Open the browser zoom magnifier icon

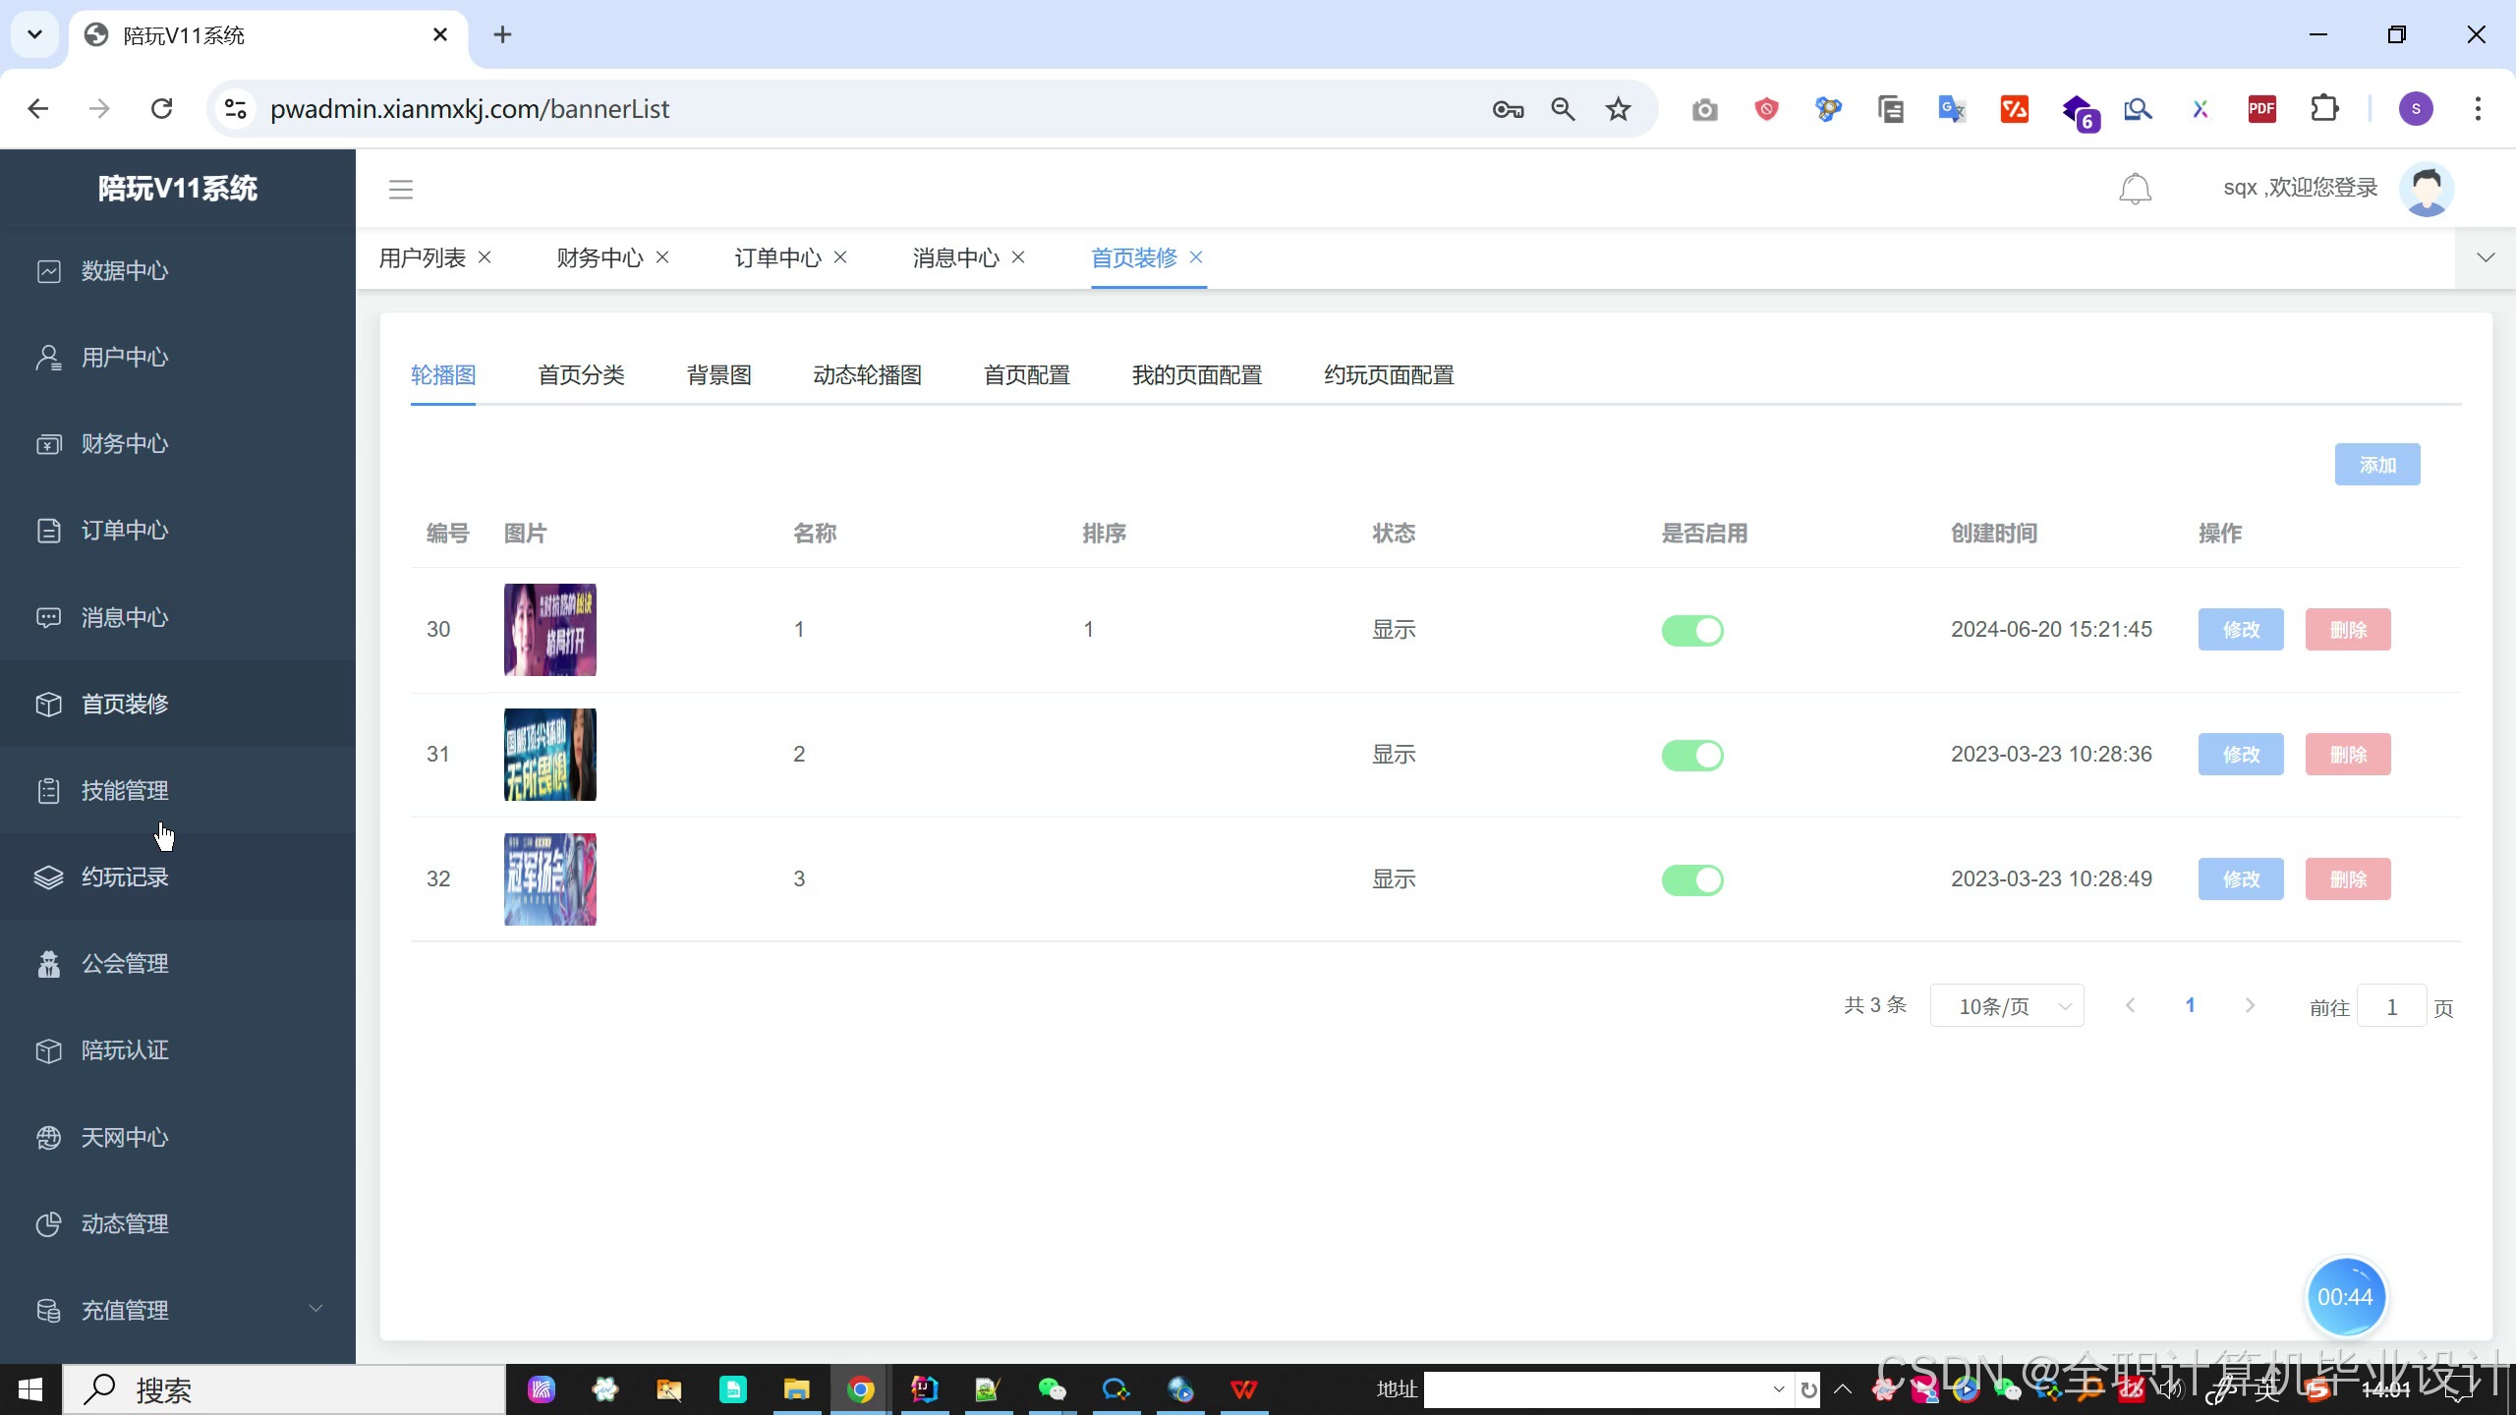tap(1563, 109)
